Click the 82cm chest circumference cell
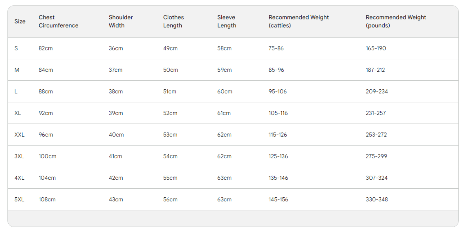Viewport: 466px width, 232px height. tap(46, 48)
